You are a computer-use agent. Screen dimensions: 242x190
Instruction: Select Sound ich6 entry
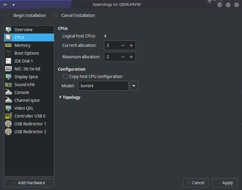tap(29, 85)
